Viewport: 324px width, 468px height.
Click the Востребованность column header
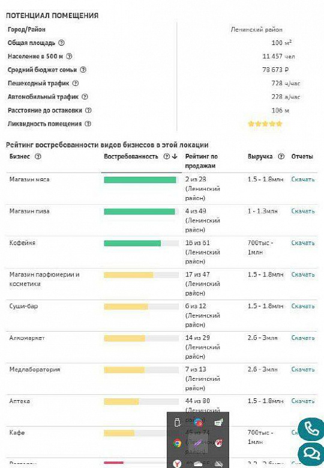(x=131, y=156)
